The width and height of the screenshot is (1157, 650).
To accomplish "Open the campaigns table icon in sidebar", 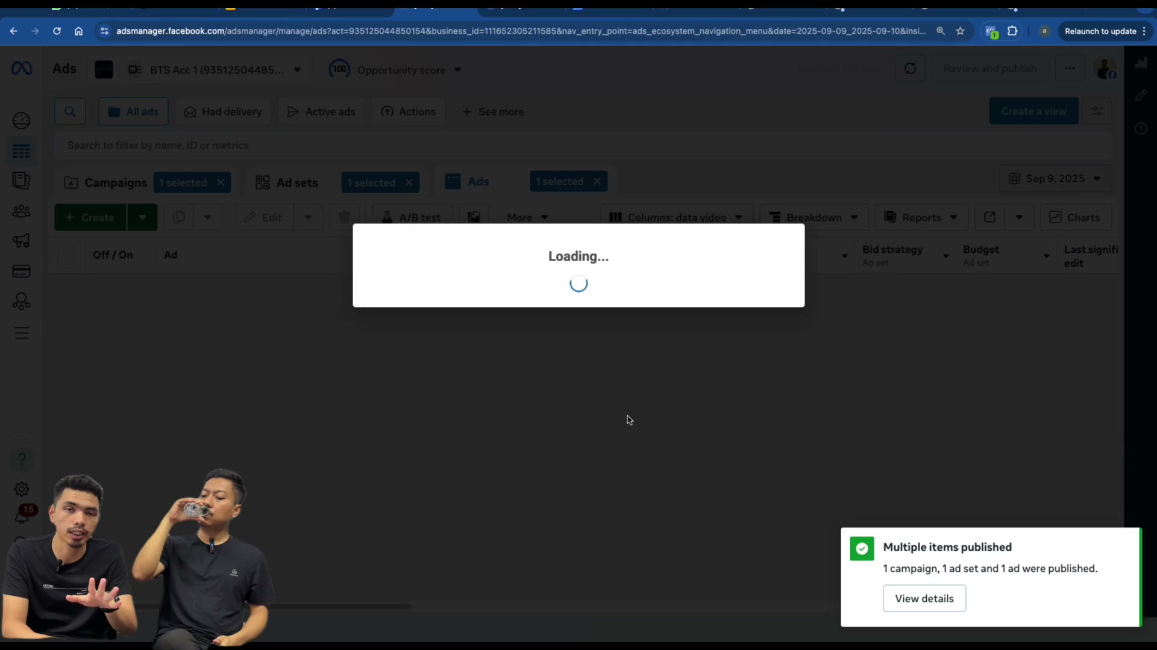I will [x=21, y=152].
